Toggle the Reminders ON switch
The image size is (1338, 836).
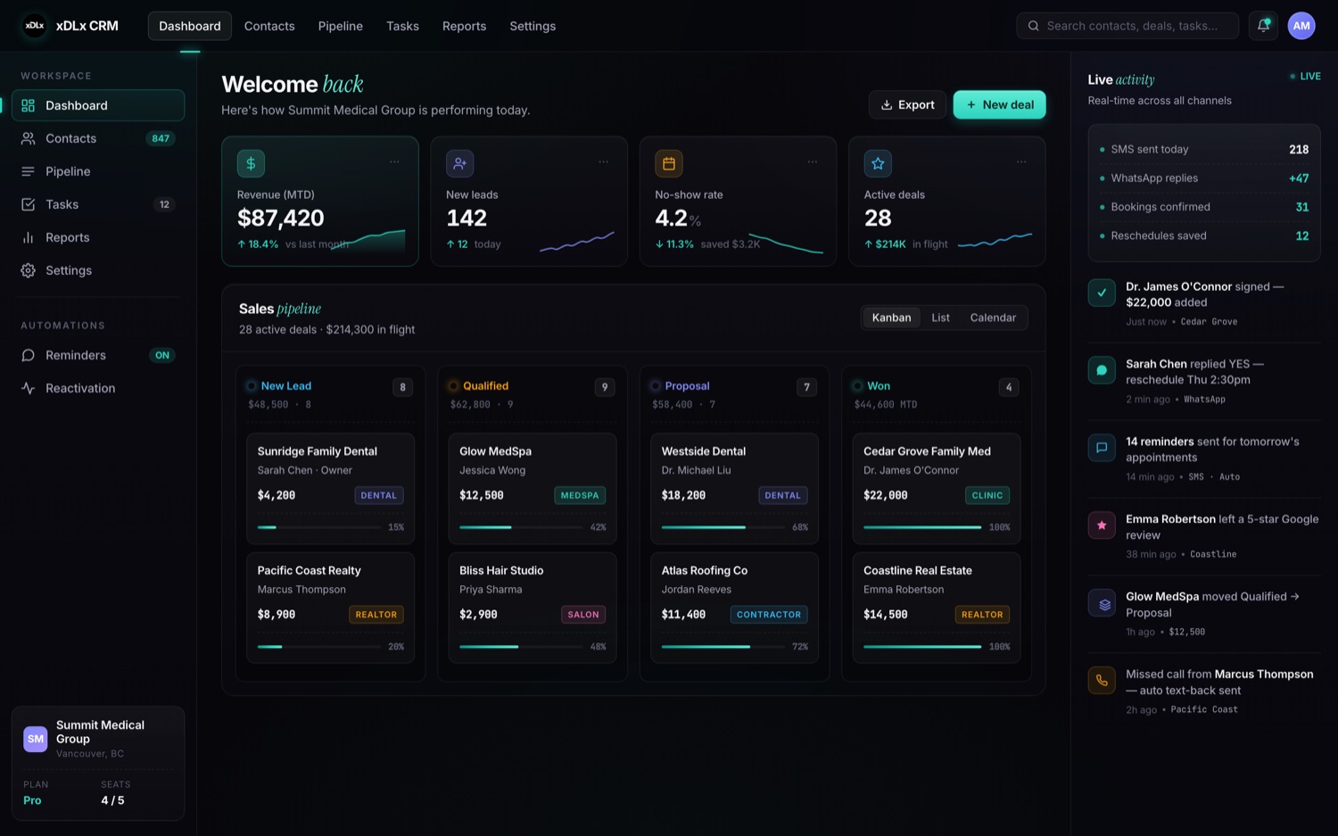(162, 355)
